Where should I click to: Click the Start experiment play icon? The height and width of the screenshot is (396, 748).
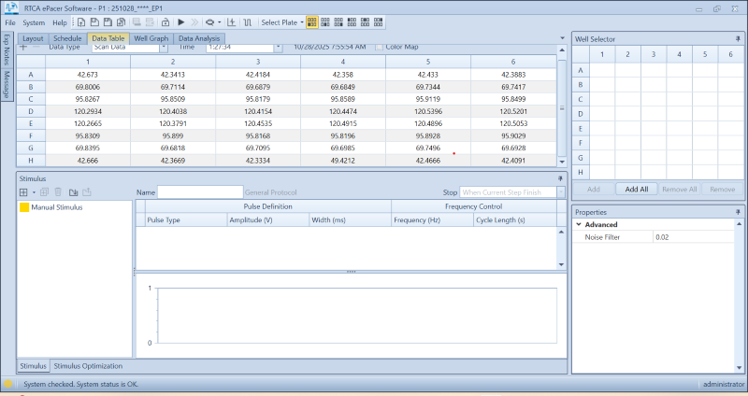pos(180,21)
